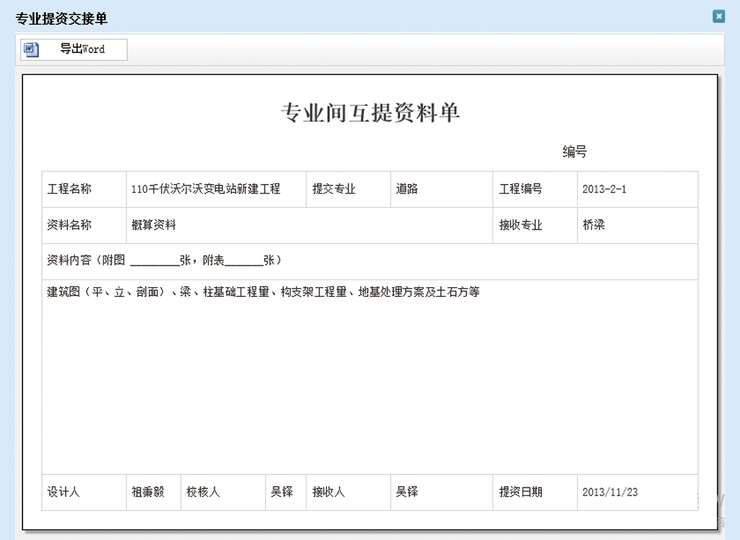The height and width of the screenshot is (540, 740).
Task: Select the project number 2013-2-1
Action: click(605, 189)
